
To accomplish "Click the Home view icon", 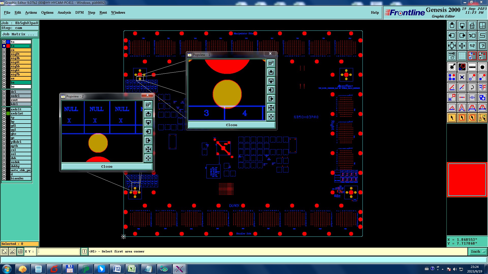I will click(472, 25).
